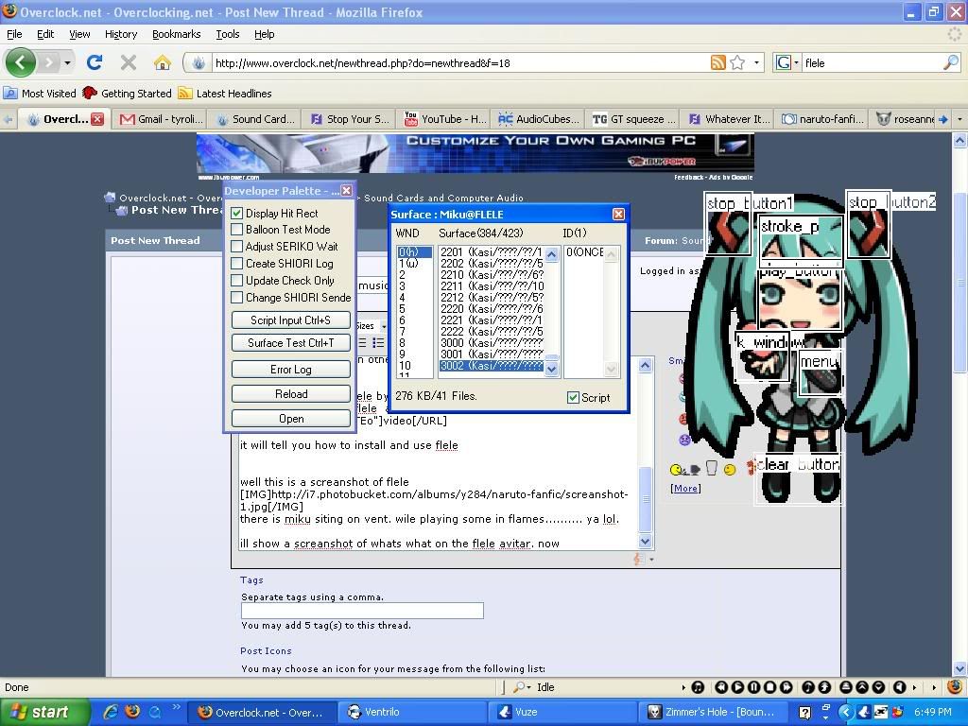Click the [More] smilies link

684,488
